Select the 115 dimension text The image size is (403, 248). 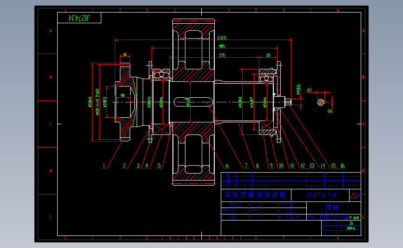268,55
